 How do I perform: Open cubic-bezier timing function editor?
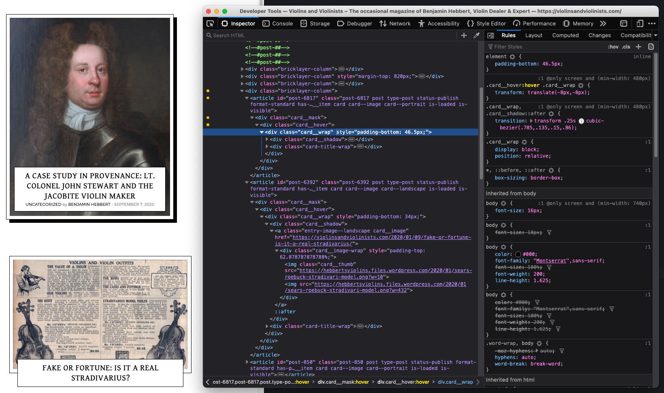[581, 121]
